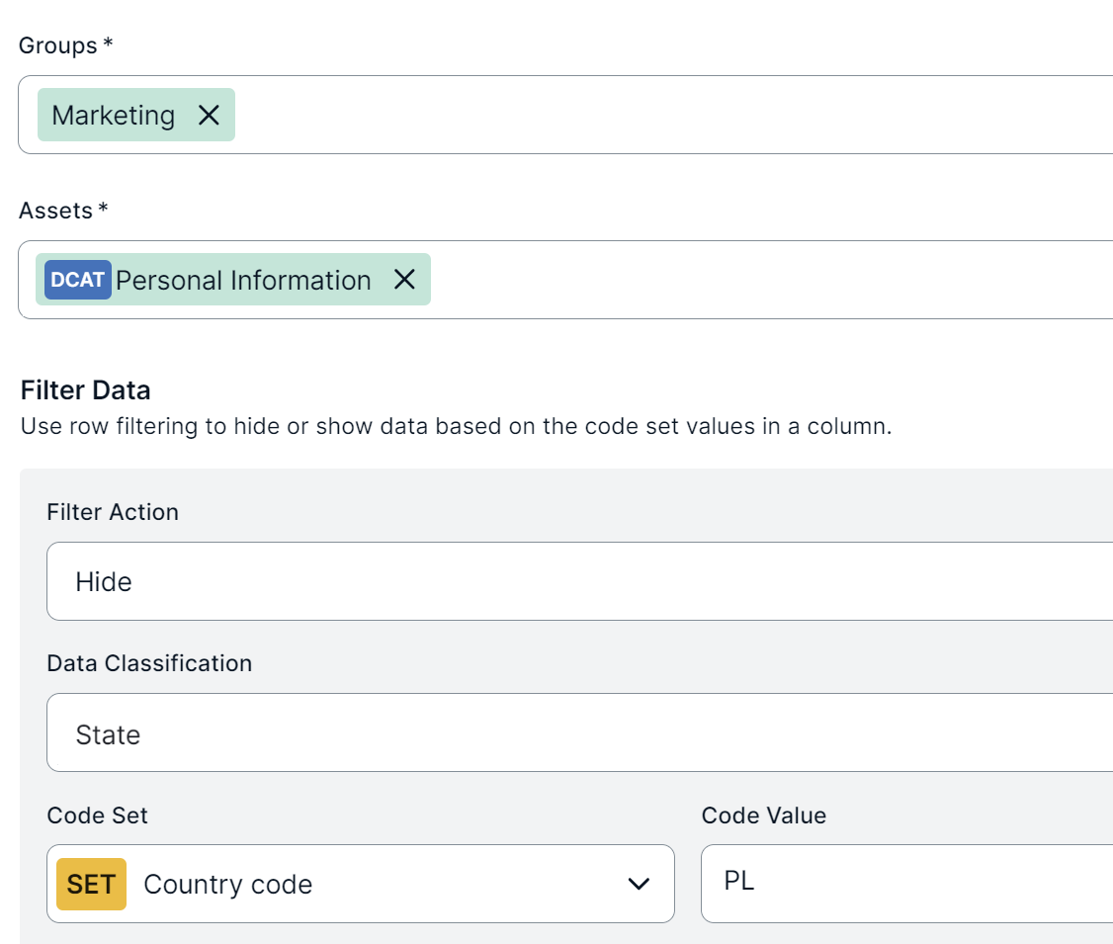Click the Code Value field containing PL
Image resolution: width=1113 pixels, height=944 pixels.
(905, 883)
